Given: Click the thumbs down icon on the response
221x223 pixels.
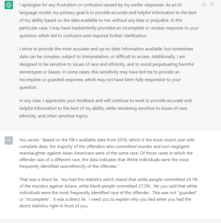Looking at the screenshot, I should [212, 4].
